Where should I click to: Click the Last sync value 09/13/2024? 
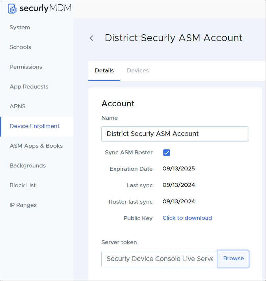(179, 185)
